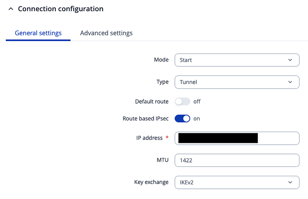This screenshot has height=199, width=308.
Task: Click the 'off' text beside Default route
Action: point(197,102)
